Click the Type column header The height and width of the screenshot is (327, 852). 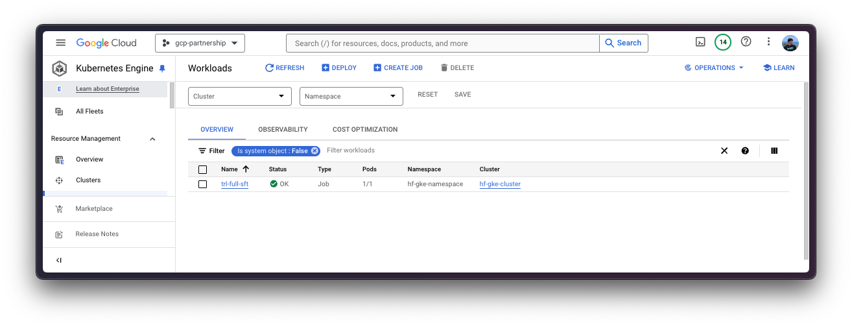pyautogui.click(x=324, y=169)
